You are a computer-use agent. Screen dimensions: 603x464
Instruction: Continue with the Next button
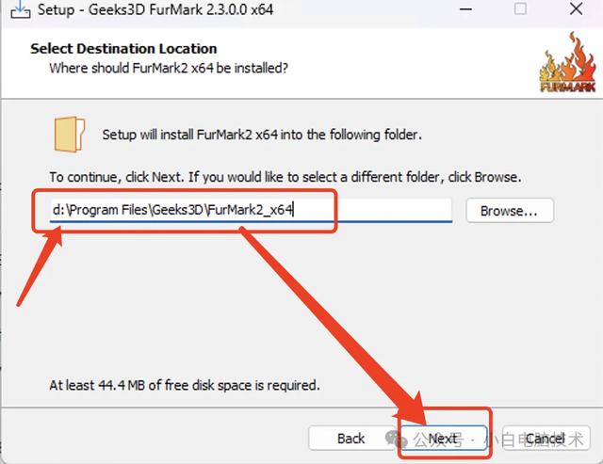tap(444, 438)
